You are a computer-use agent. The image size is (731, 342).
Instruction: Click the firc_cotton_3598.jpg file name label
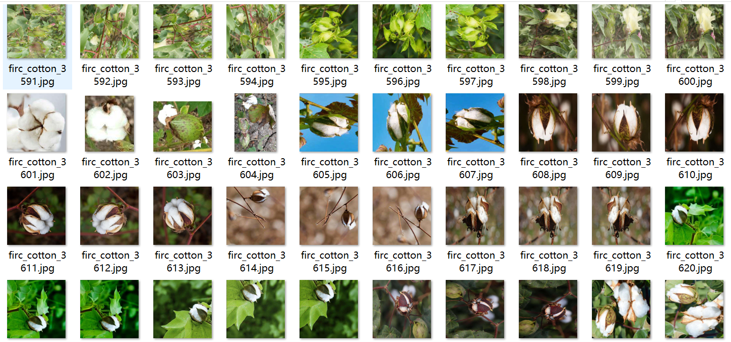(x=549, y=75)
